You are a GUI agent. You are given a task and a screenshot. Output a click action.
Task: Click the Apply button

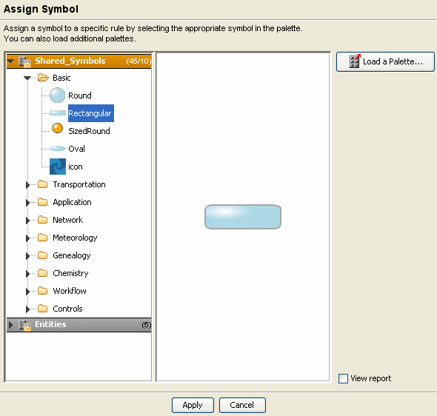click(193, 405)
